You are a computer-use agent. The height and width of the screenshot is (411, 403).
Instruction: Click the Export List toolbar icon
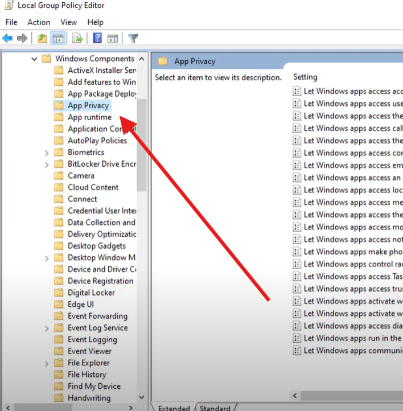77,39
